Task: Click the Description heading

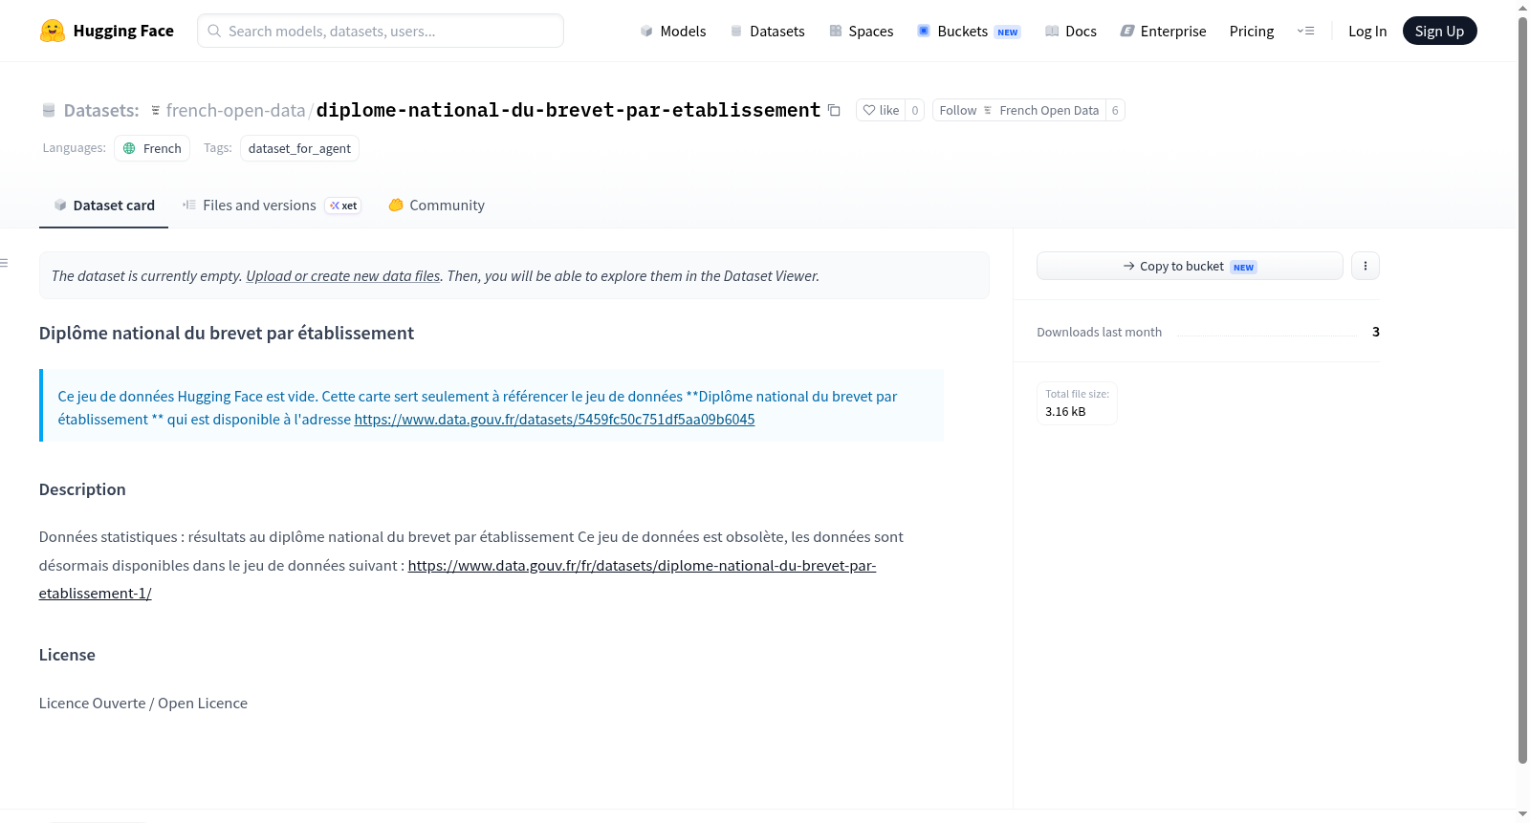Action: point(82,489)
